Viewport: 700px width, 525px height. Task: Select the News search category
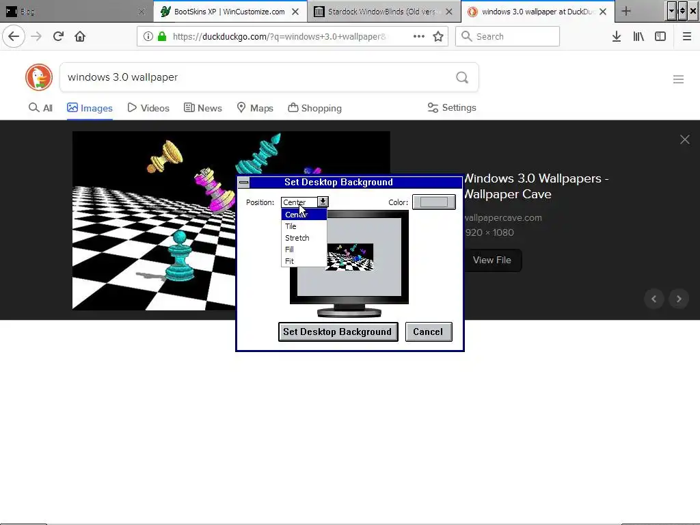202,108
